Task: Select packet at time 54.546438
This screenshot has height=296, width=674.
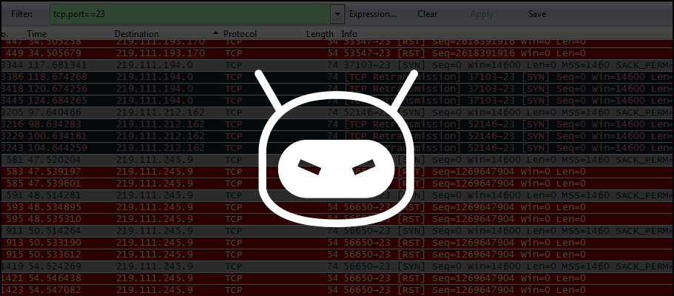Action: (x=337, y=278)
